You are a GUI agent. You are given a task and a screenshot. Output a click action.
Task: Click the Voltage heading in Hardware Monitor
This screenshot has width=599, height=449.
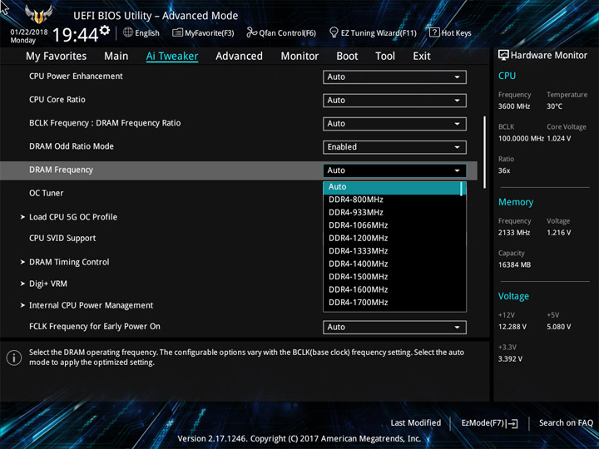513,296
